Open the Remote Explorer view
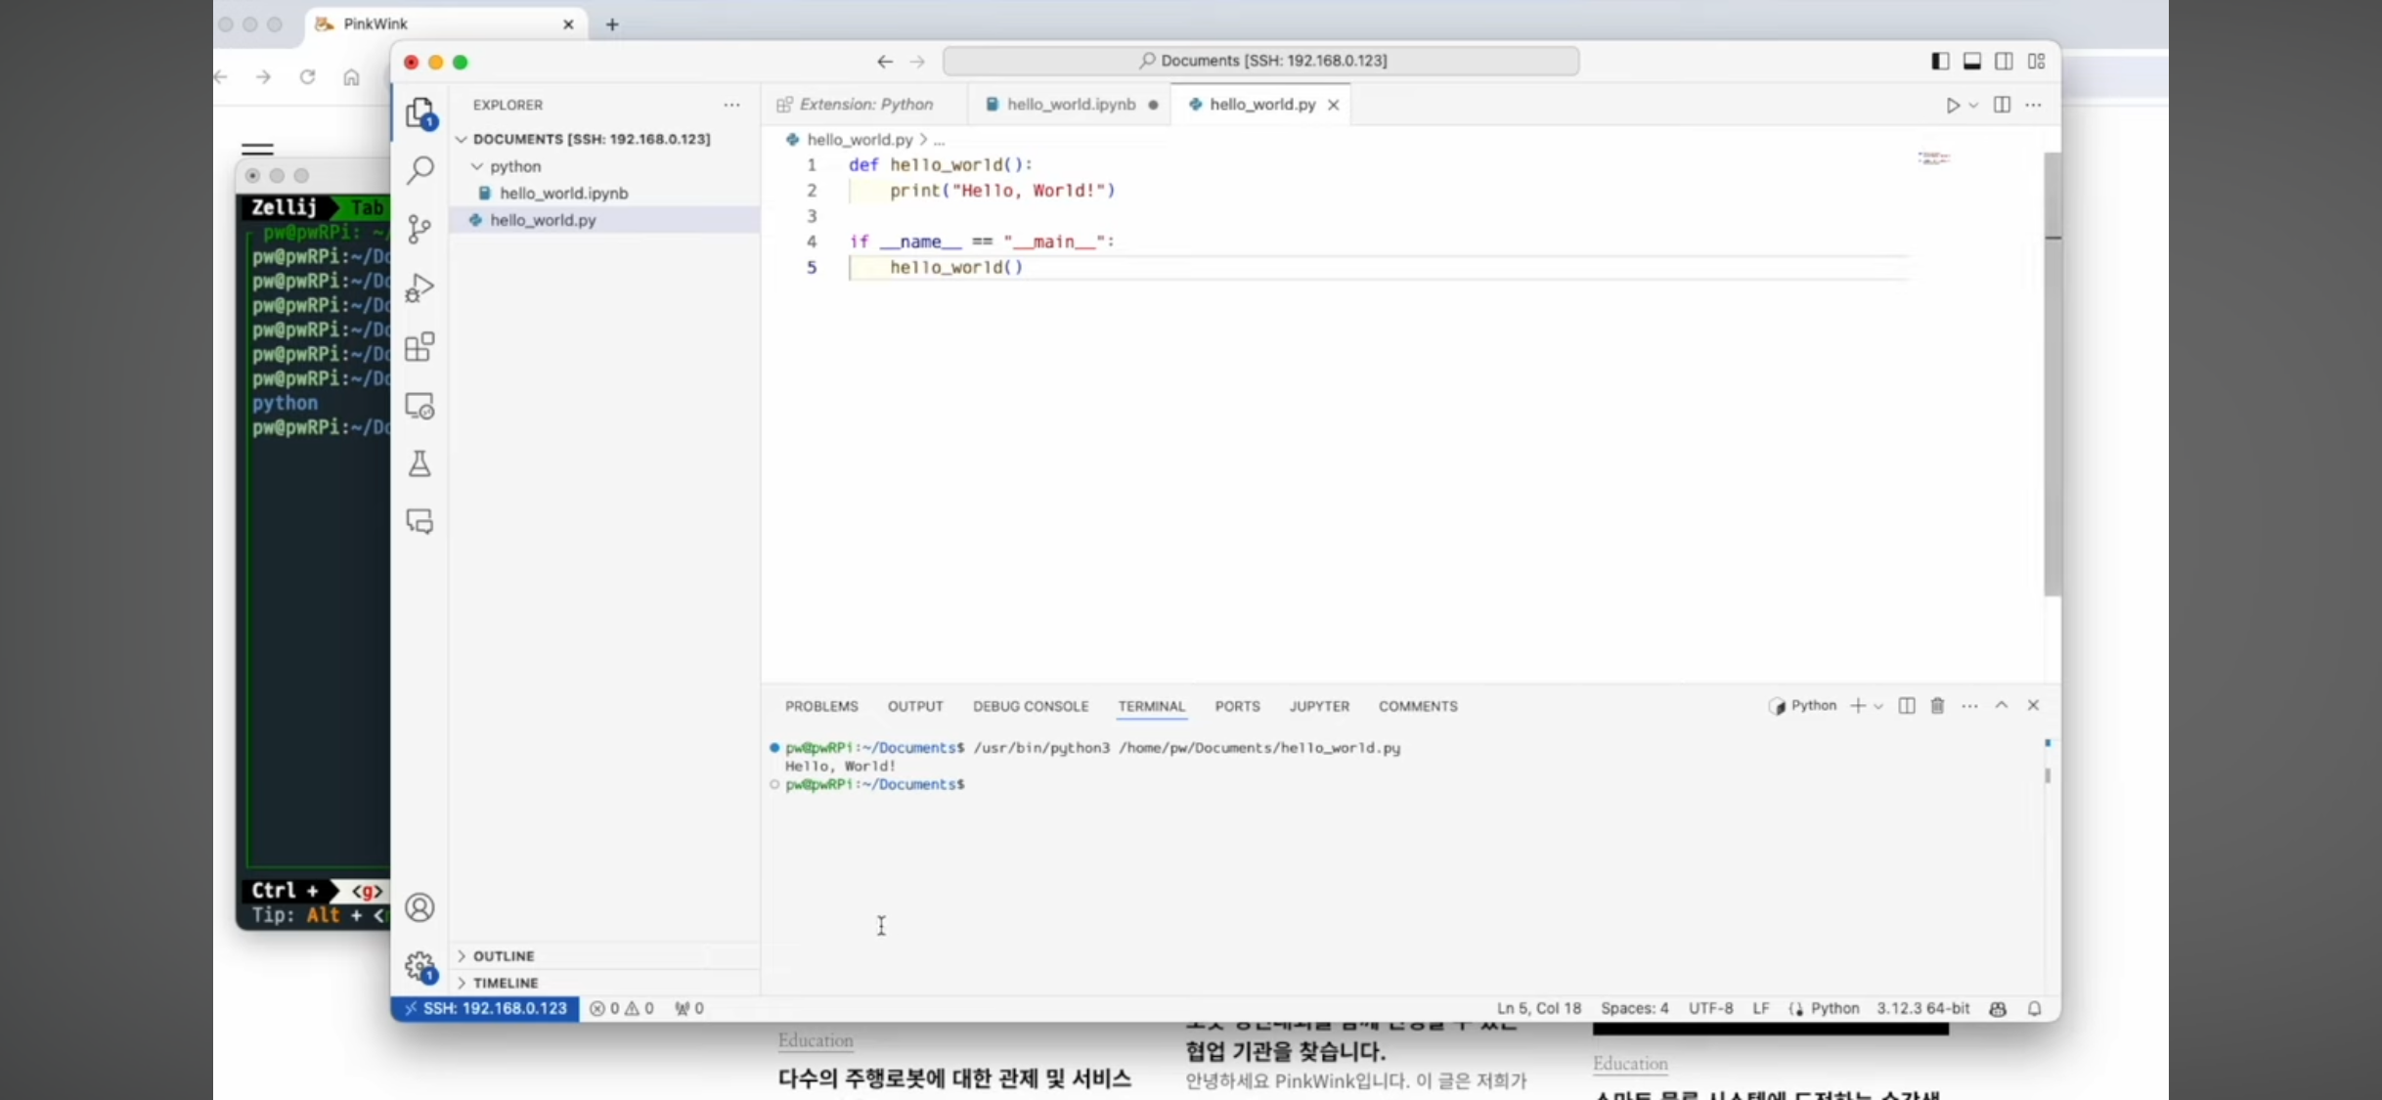Screen dimensions: 2382x1100 coord(419,406)
